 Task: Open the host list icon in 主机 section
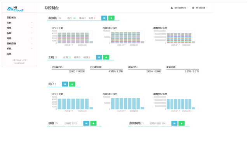click(99, 57)
